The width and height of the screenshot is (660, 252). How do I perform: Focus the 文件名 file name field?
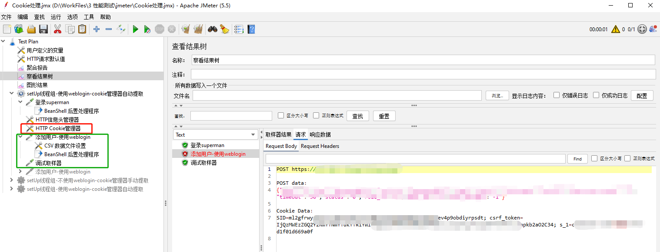[x=337, y=95]
